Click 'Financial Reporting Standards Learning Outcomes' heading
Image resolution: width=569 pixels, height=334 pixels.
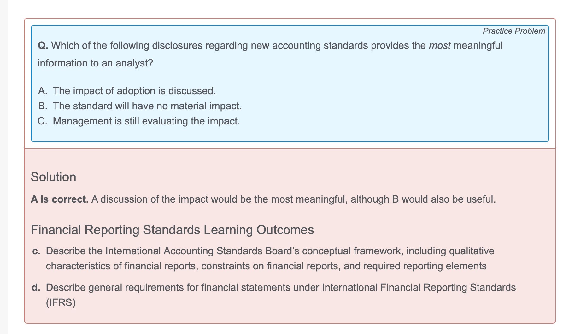tap(172, 230)
